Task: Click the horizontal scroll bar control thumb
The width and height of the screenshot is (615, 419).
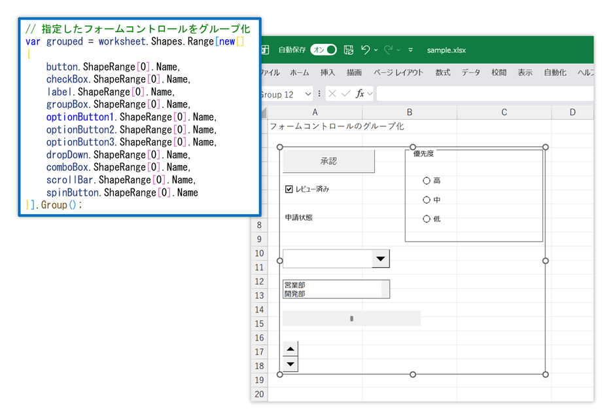Action: (352, 319)
